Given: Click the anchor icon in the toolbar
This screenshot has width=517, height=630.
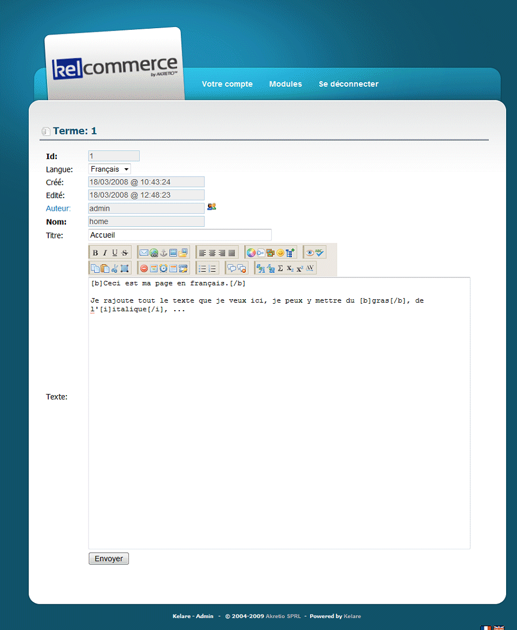Looking at the screenshot, I should click(163, 253).
